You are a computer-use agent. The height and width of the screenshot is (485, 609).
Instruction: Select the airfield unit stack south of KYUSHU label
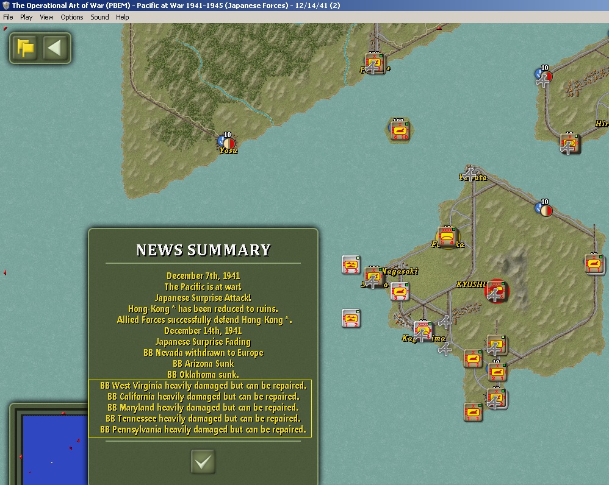coord(496,345)
